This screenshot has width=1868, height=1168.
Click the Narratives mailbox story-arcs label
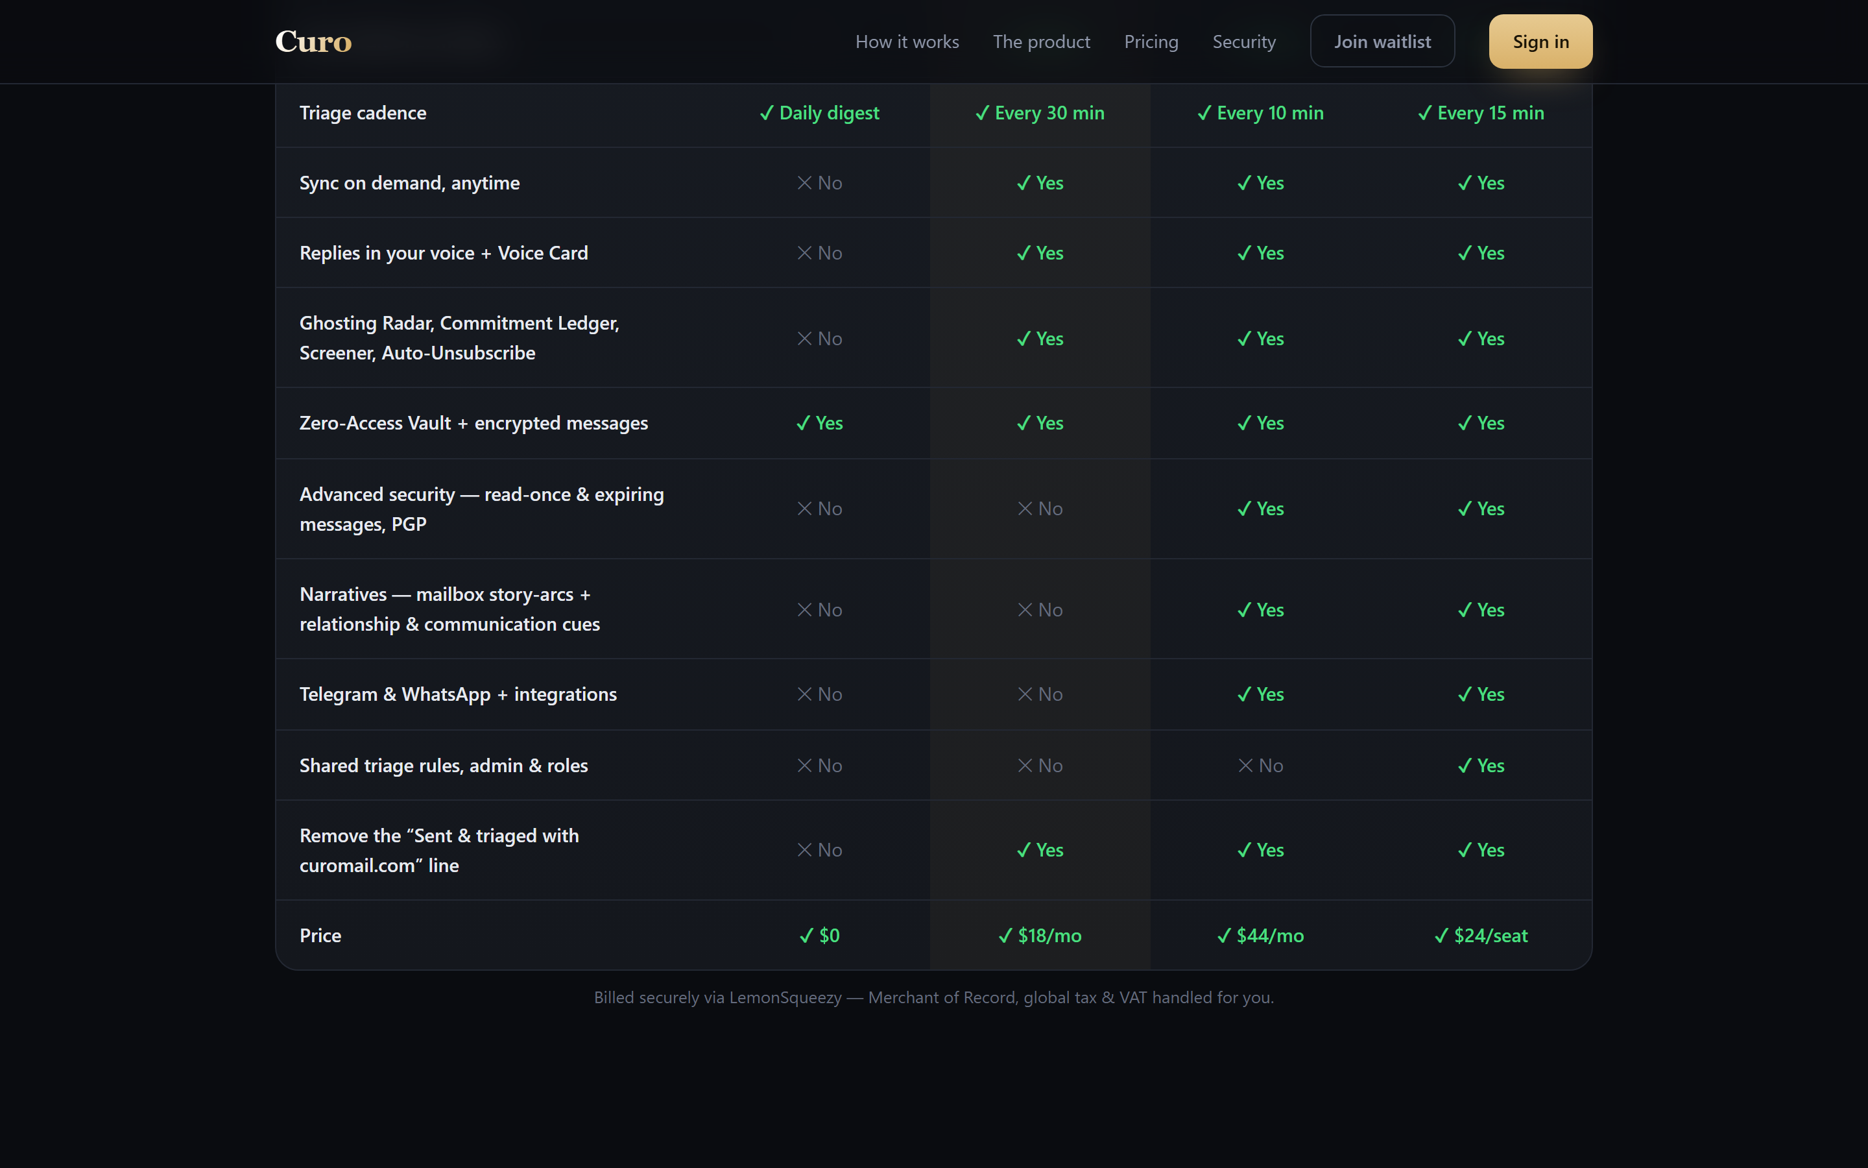449,609
